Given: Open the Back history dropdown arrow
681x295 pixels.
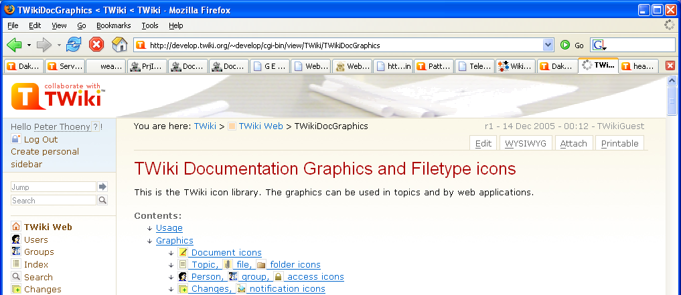Looking at the screenshot, I should tap(29, 45).
